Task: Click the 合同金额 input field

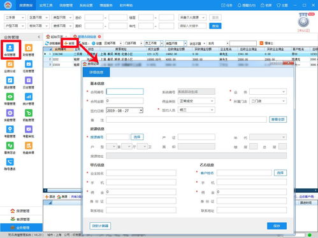Action: 125,101
